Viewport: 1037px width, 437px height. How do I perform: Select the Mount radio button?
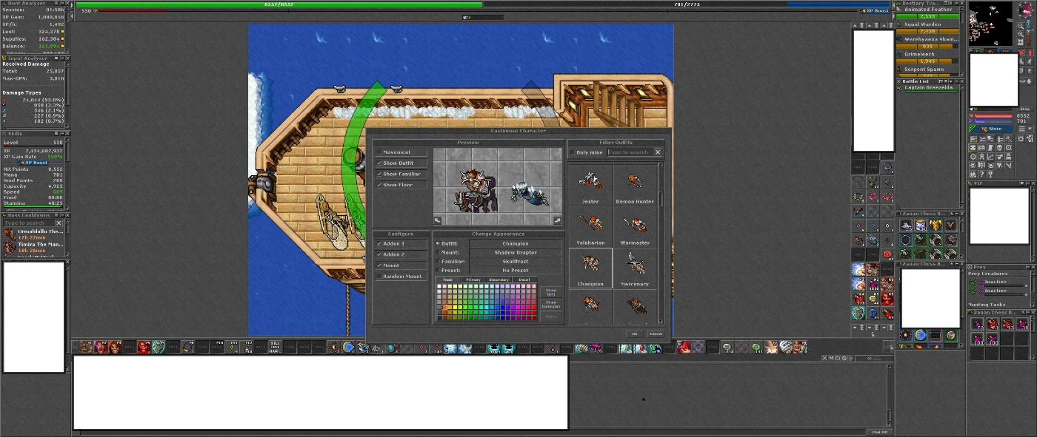(437, 252)
